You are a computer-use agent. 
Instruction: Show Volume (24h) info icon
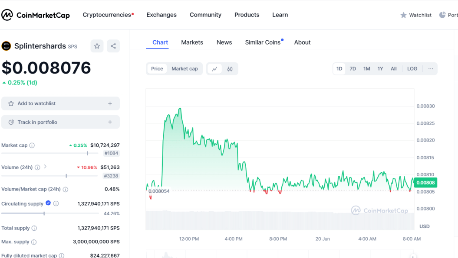[37, 168]
